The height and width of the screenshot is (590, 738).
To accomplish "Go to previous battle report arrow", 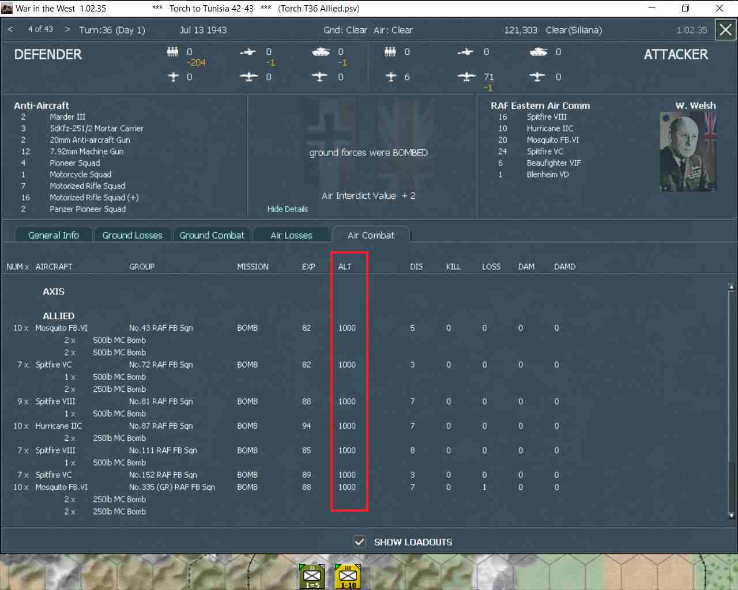I will (x=10, y=29).
